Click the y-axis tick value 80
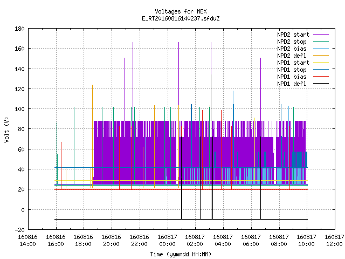 tap(21, 129)
